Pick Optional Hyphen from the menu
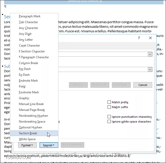This screenshot has height=163, width=166. [x=34, y=127]
